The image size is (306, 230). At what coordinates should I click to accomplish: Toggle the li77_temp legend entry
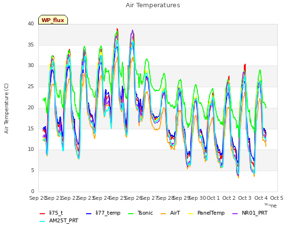click(x=103, y=213)
